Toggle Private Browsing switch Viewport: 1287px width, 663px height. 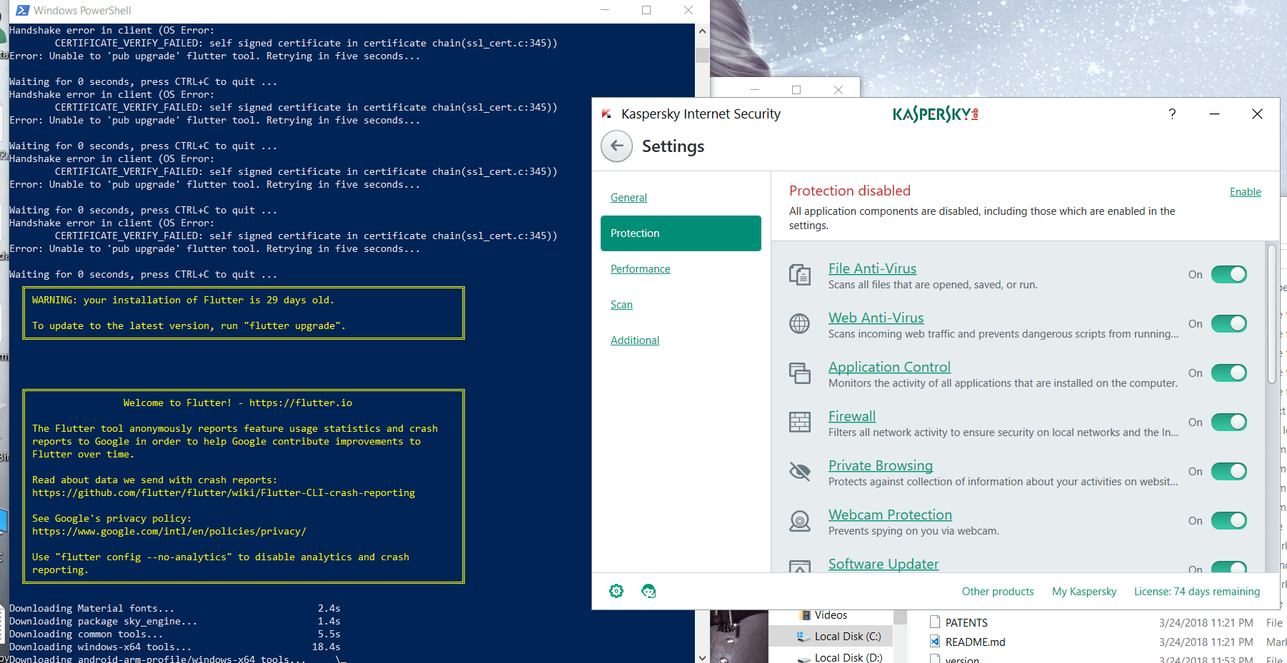[x=1229, y=472]
